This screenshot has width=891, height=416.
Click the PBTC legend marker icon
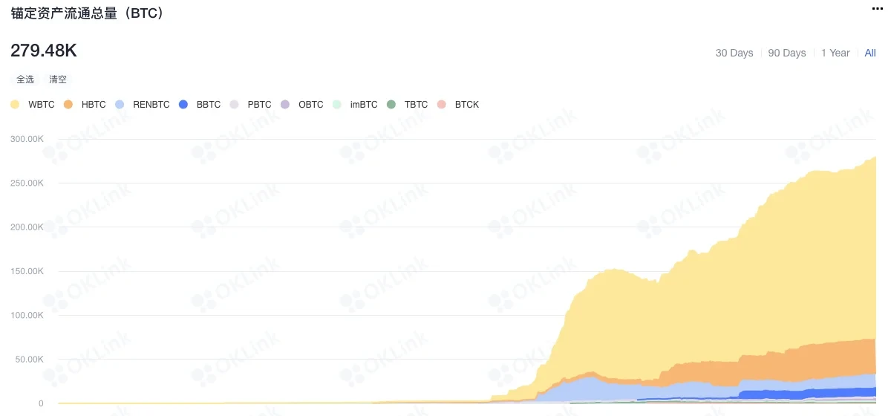(235, 105)
